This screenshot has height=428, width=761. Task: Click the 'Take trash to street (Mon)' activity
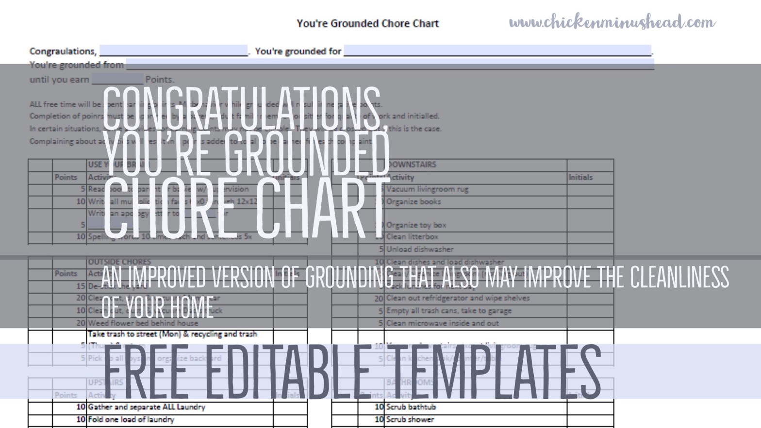point(172,334)
